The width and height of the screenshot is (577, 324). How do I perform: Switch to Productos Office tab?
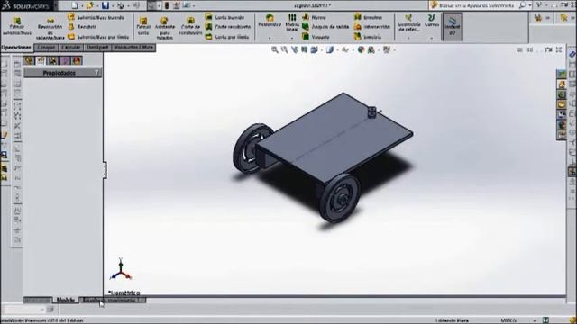click(x=133, y=48)
